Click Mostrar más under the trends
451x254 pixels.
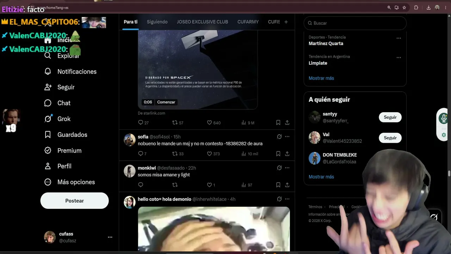pos(321,78)
